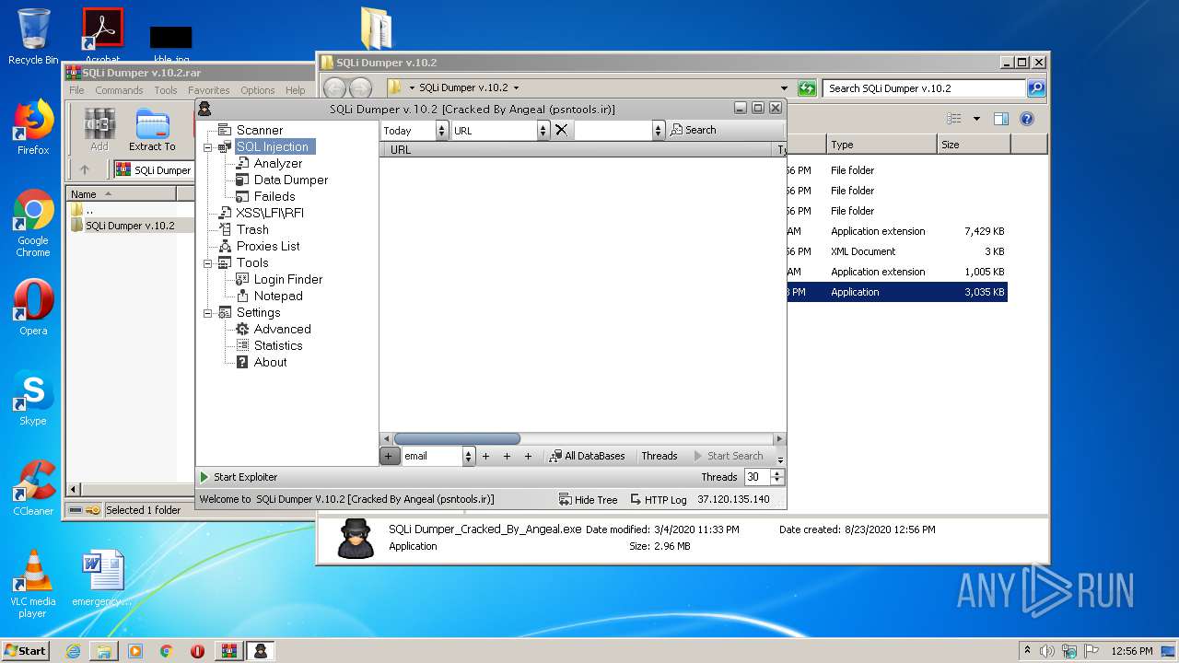The width and height of the screenshot is (1179, 663).
Task: Click the URL list scrollbar right arrow
Action: tap(779, 439)
